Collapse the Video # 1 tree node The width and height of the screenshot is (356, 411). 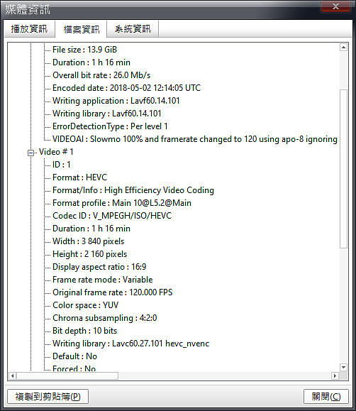click(30, 153)
